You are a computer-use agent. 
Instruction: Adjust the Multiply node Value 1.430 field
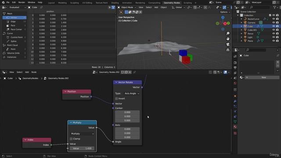pos(82,148)
